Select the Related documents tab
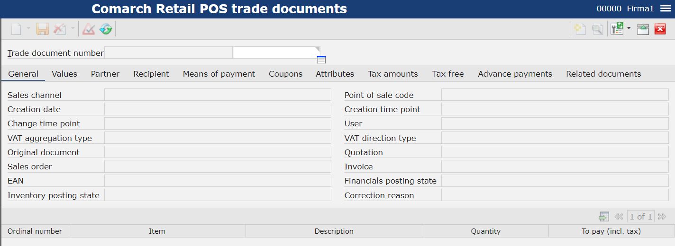The image size is (675, 246). tap(603, 74)
